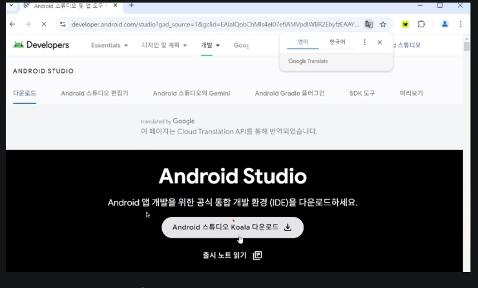Click the Android Developers logo
Image resolution: width=478 pixels, height=288 pixels.
[x=41, y=45]
